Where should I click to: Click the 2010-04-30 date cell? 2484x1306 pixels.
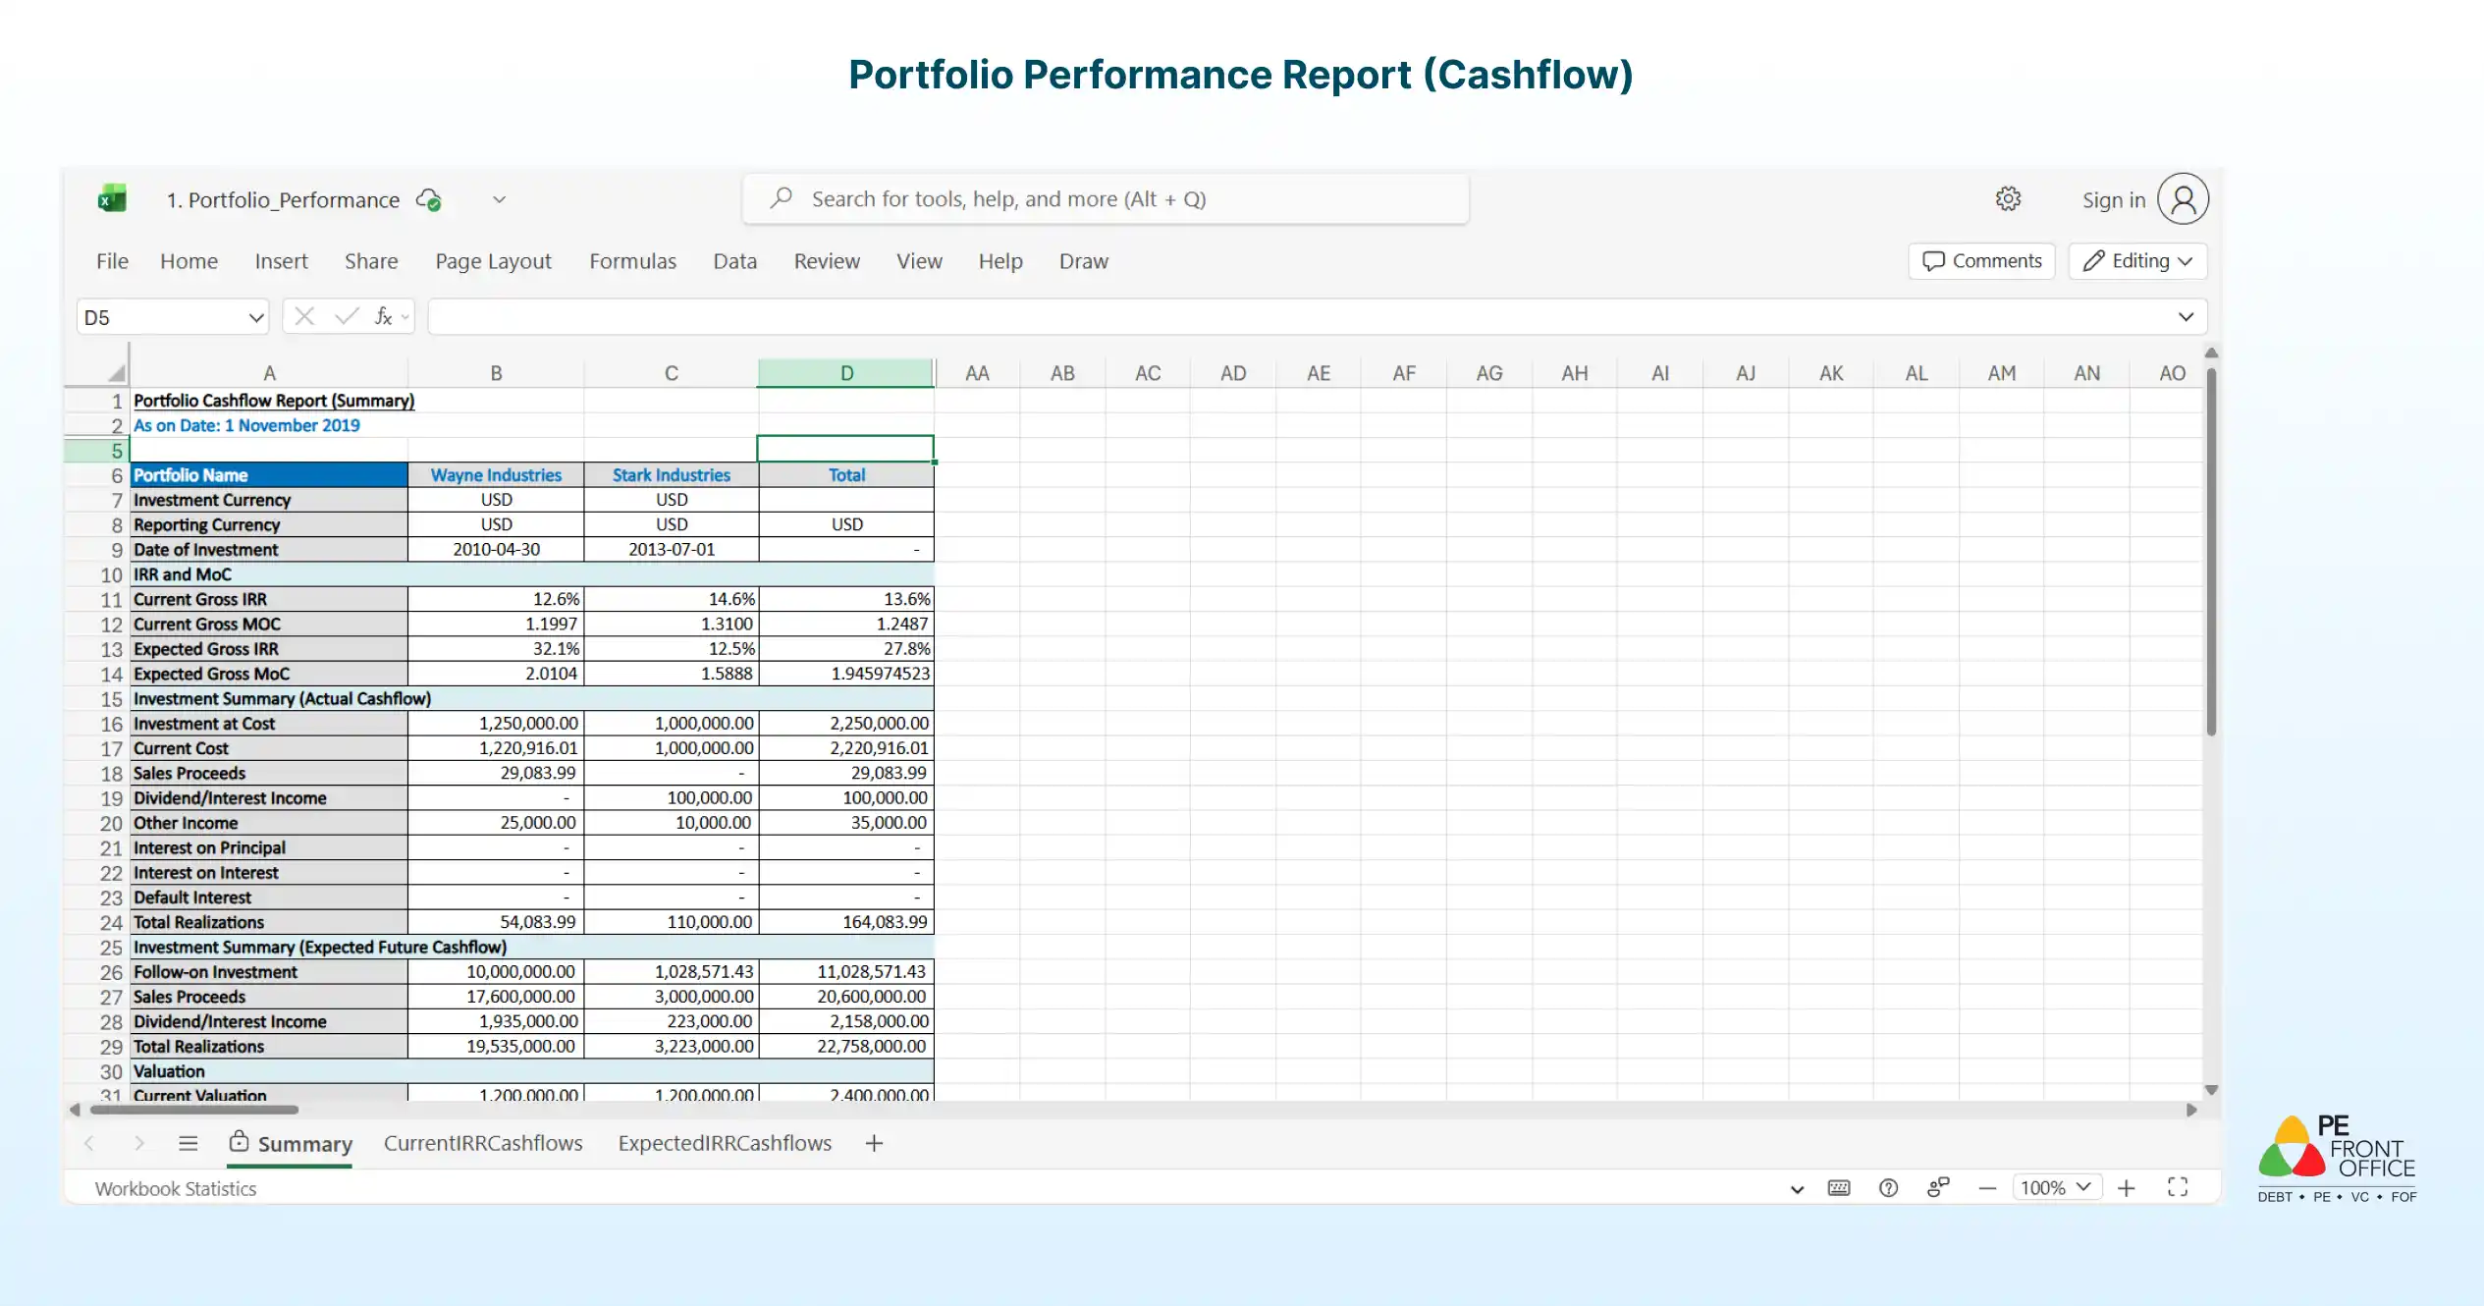tap(496, 550)
